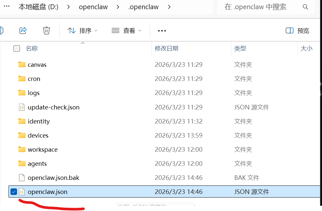
Task: Click the openclaw.json file name
Action: coord(48,192)
